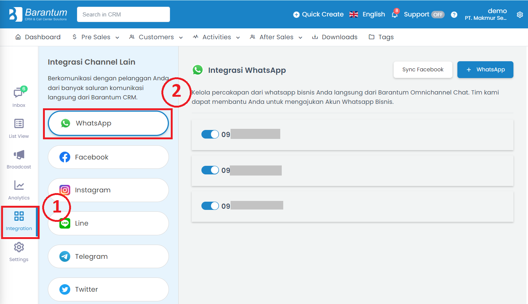The width and height of the screenshot is (528, 304).
Task: Open the top-right settings gear
Action: coord(520,15)
